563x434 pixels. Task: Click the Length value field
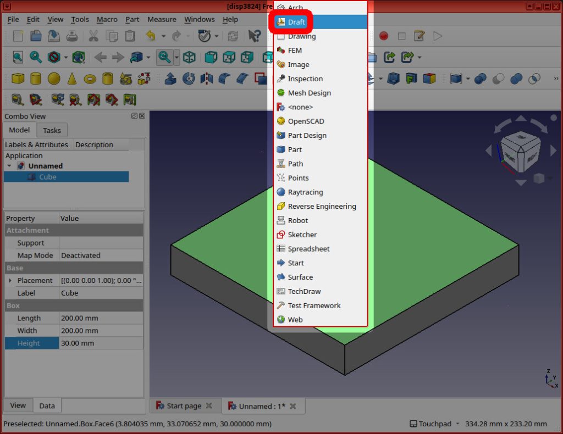[x=101, y=318]
